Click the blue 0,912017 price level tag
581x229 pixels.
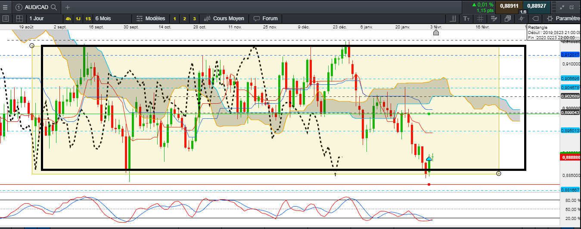[x=571, y=55]
